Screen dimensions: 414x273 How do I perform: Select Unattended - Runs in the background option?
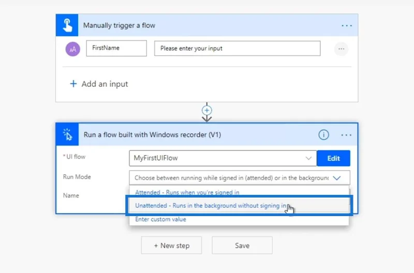[239, 205]
